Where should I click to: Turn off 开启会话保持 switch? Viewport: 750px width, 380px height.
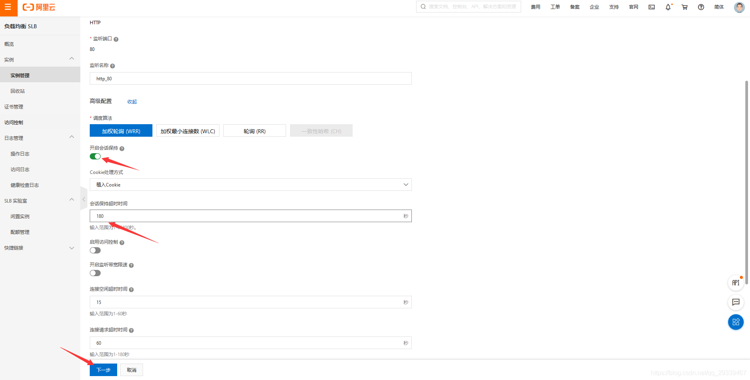95,156
